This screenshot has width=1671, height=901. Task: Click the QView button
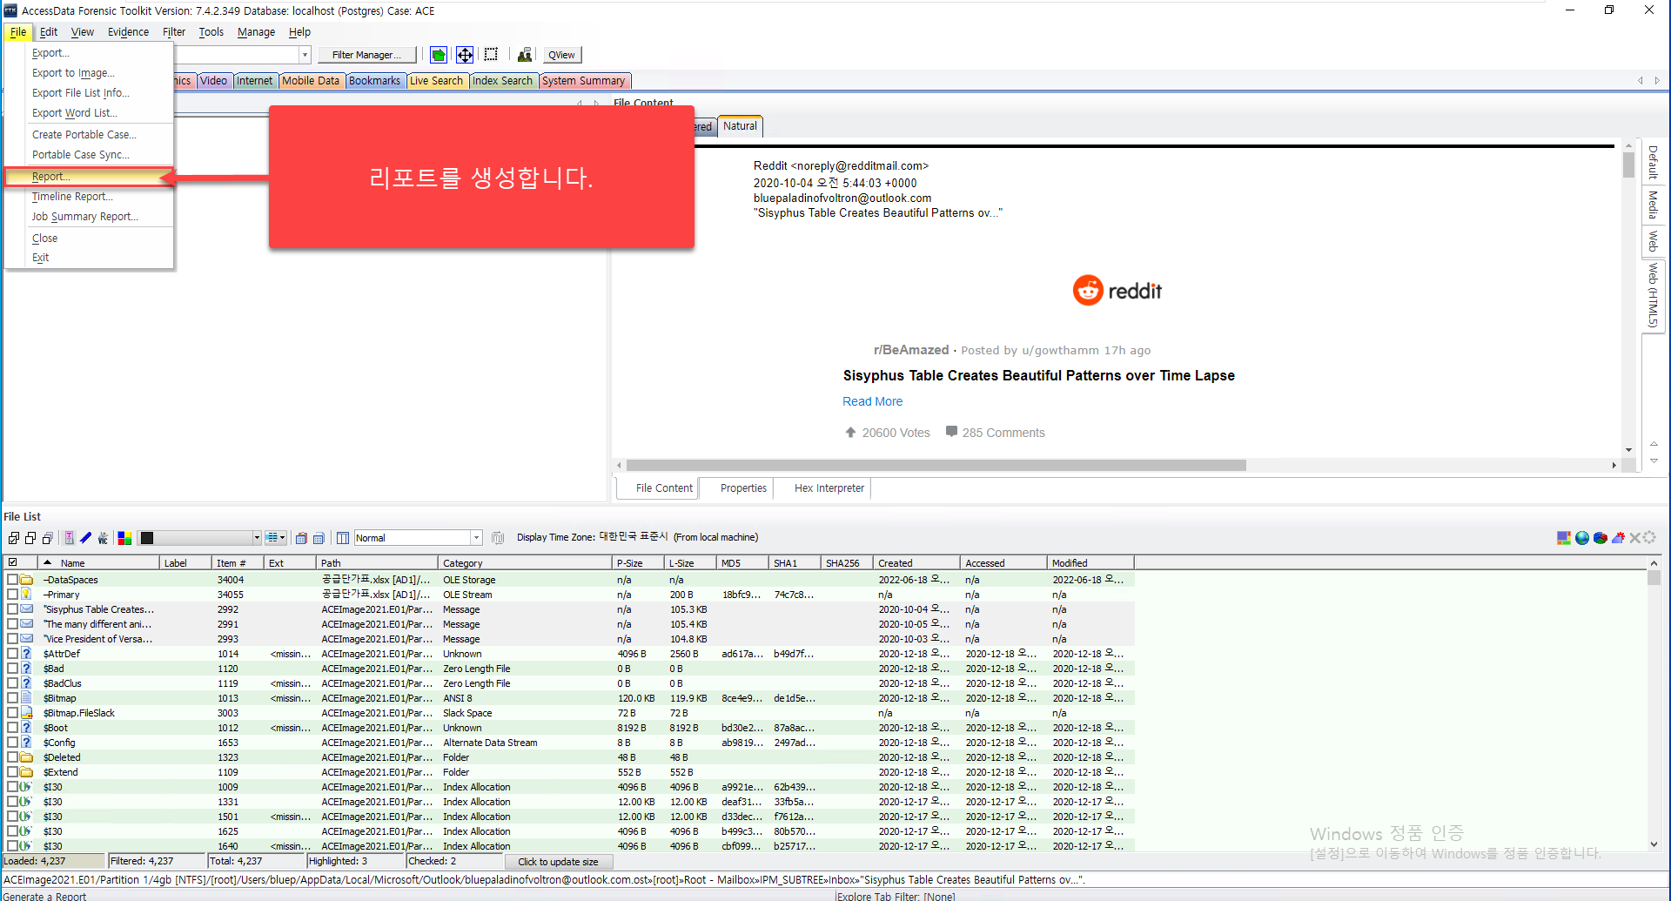(x=561, y=55)
